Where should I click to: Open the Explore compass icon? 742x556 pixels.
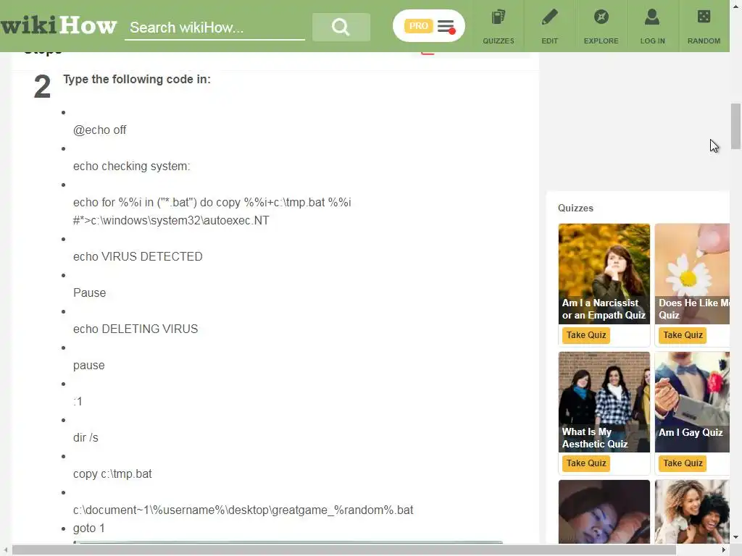tap(601, 17)
